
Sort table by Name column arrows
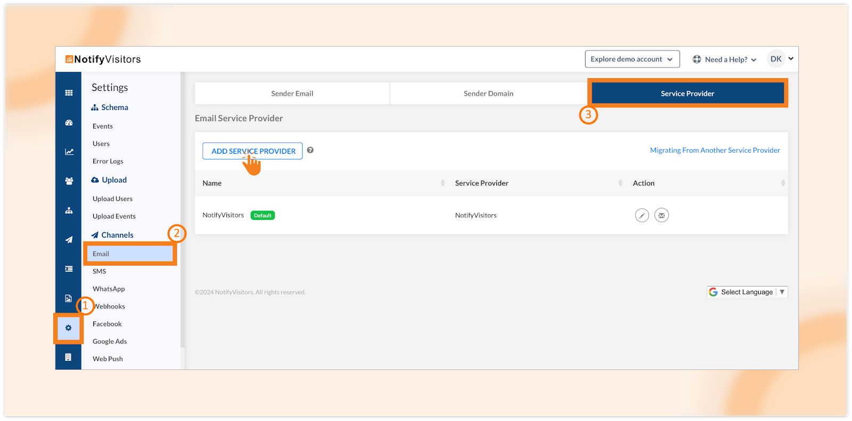(x=443, y=183)
